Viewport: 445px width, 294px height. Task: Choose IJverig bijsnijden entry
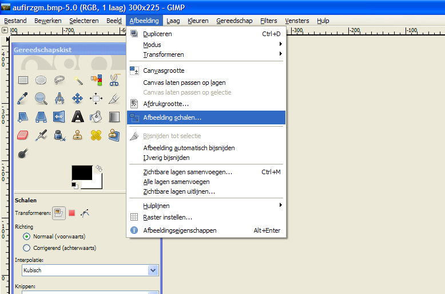206,158
